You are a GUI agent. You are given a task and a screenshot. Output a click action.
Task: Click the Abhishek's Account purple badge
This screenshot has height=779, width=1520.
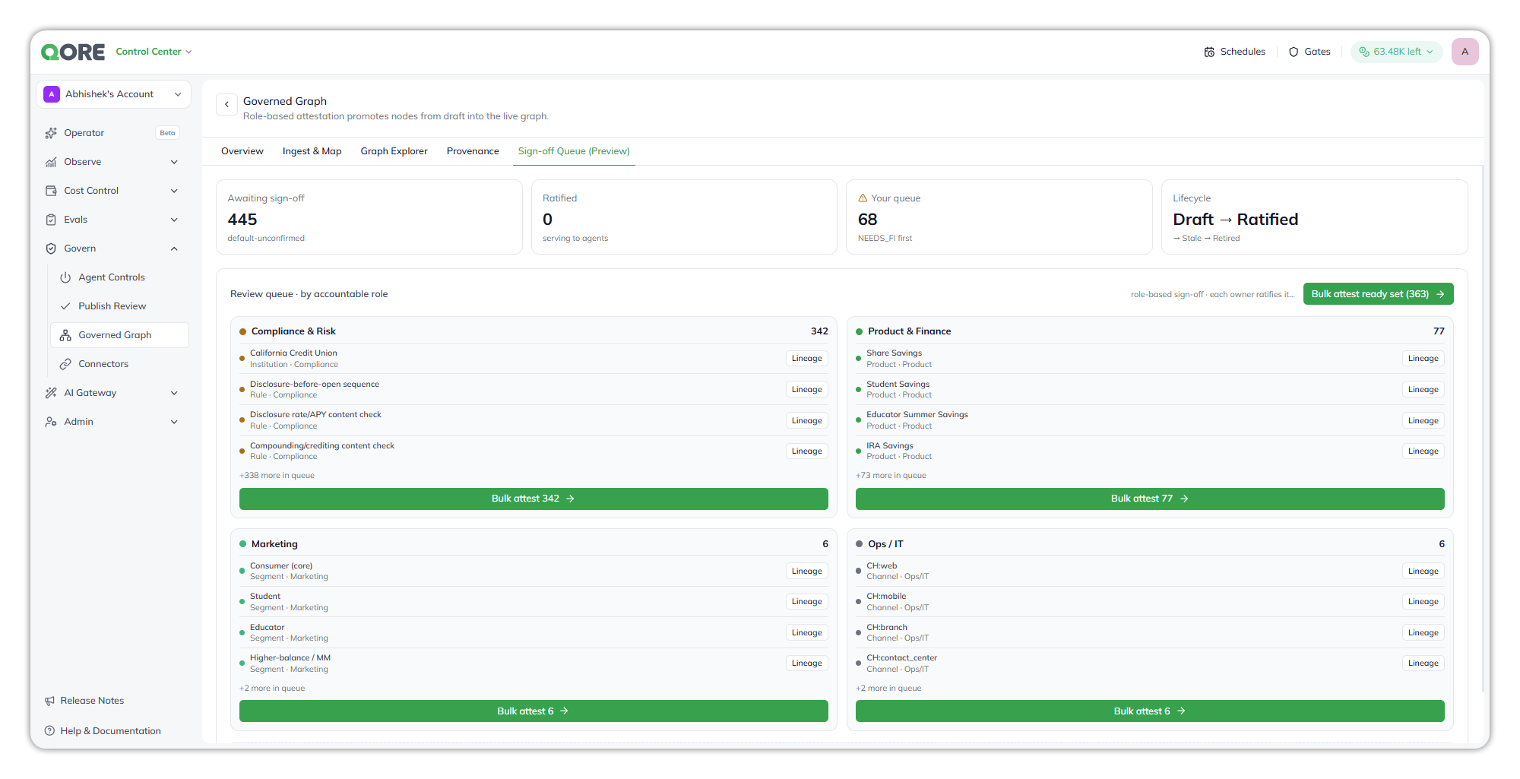pos(52,94)
